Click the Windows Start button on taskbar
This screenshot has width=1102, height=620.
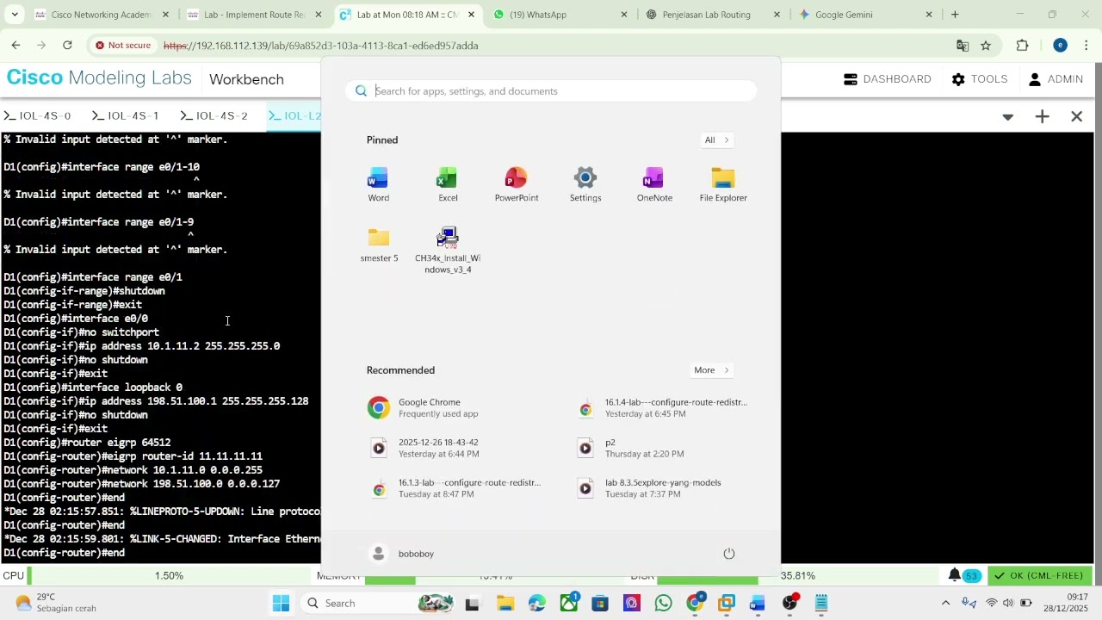pos(281,604)
